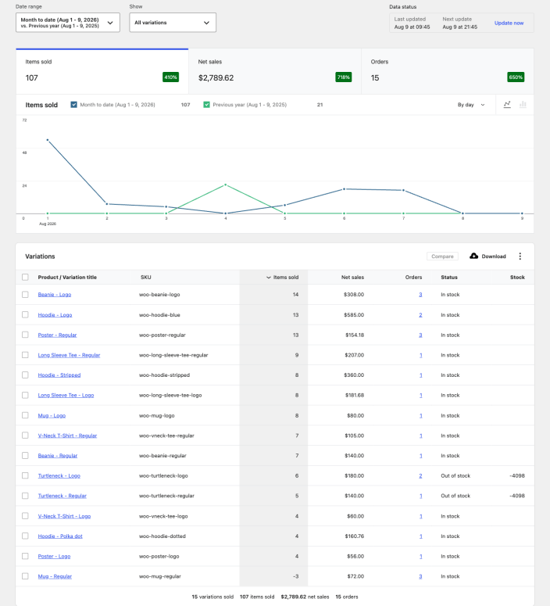Sort by Items sold column
The image size is (550, 606).
283,277
